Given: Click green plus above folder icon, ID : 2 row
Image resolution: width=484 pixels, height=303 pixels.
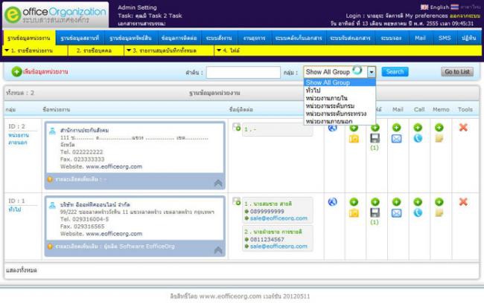Looking at the screenshot, I should point(354,128).
